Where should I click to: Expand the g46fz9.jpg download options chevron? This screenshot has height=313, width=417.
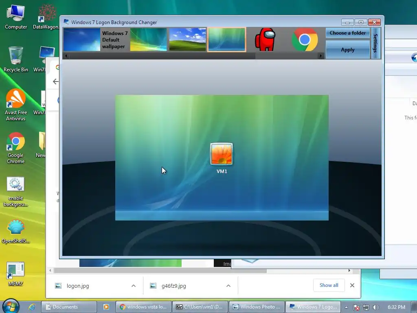[x=228, y=286]
